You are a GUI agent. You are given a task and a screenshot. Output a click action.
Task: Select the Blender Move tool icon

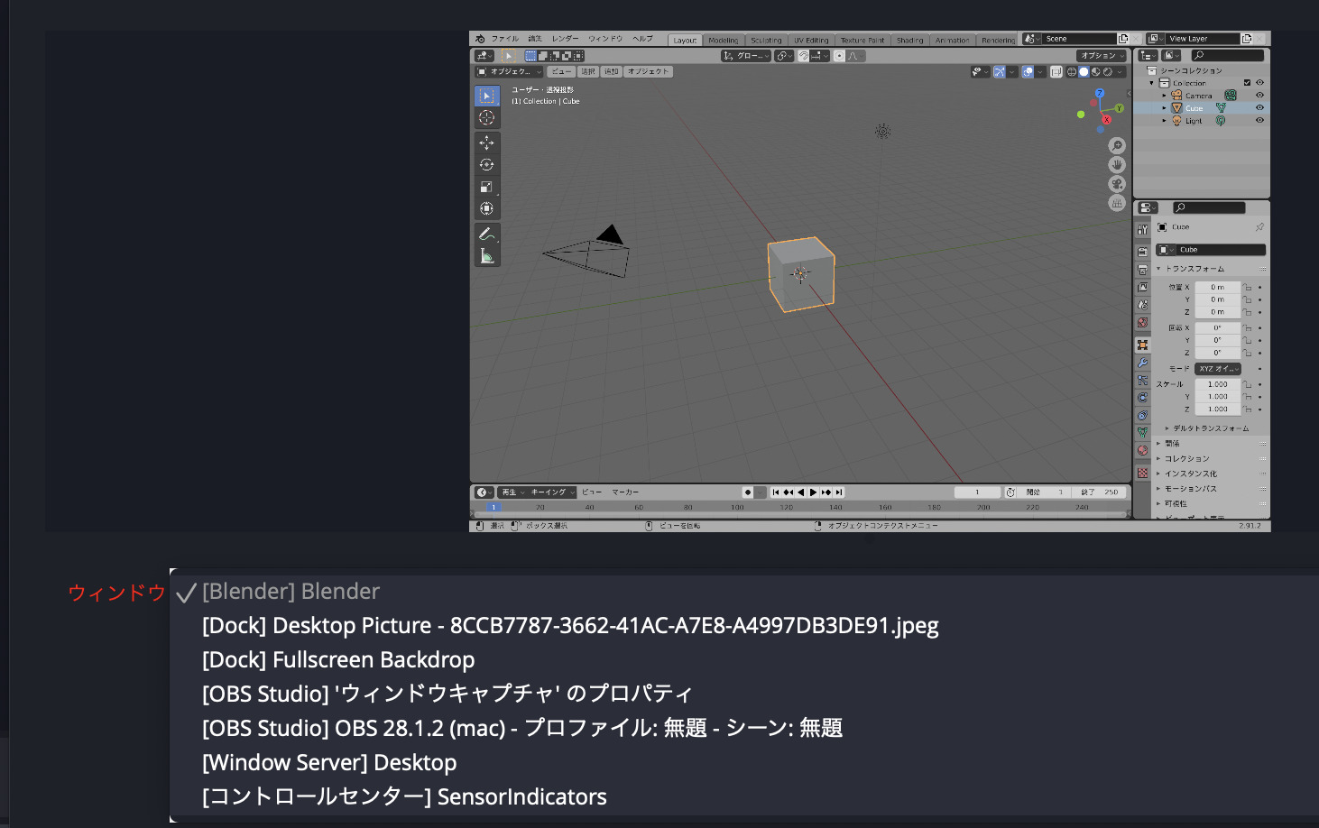pos(486,143)
